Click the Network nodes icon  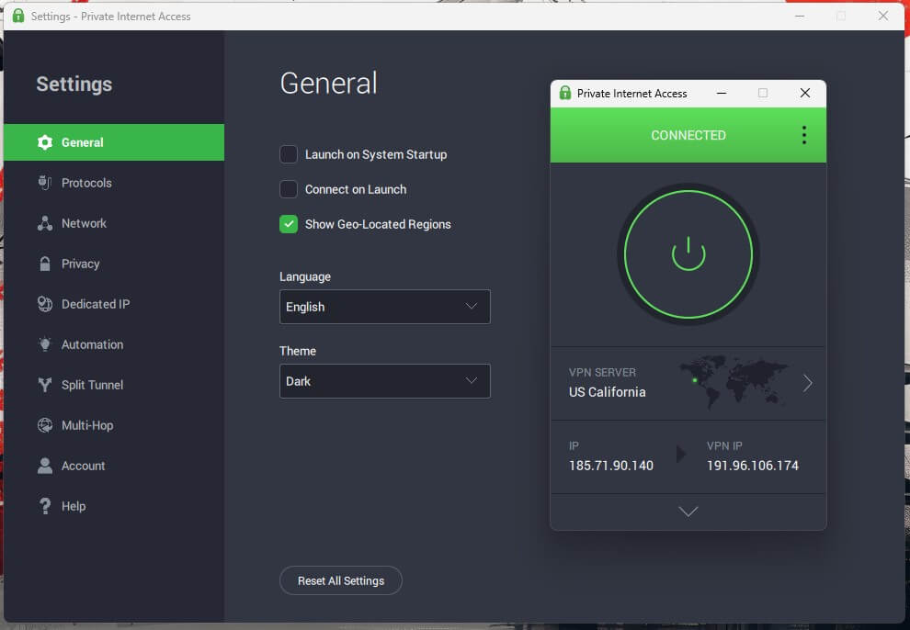pyautogui.click(x=45, y=223)
